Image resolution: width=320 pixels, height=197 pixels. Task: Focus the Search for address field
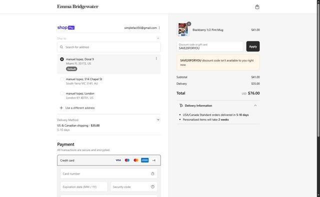pos(109,47)
